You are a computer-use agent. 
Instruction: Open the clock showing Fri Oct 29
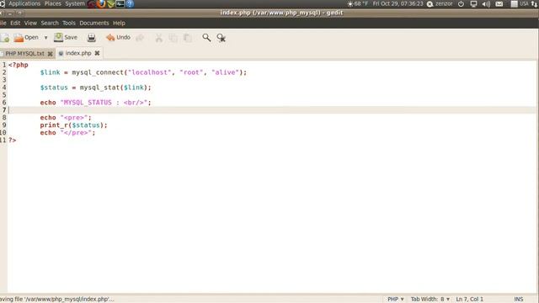(398, 3)
